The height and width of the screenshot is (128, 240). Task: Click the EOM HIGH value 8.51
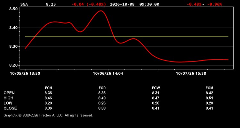click(x=209, y=98)
